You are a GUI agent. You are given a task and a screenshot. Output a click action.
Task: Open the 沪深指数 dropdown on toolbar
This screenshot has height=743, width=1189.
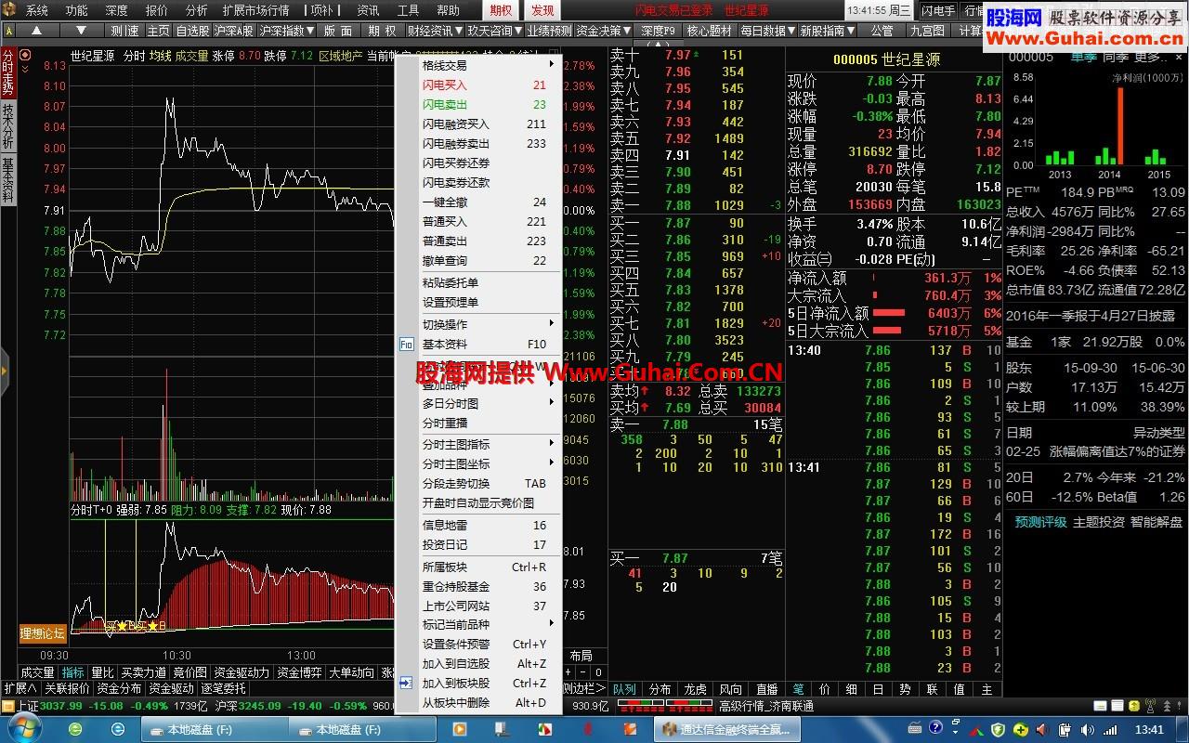coord(287,31)
